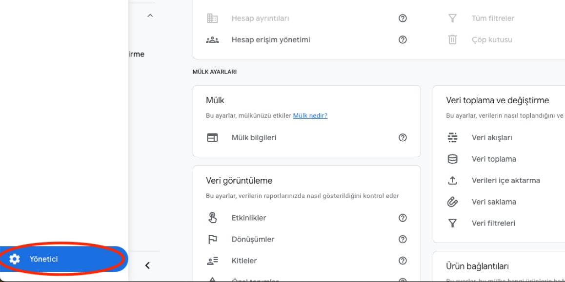Open Veri saklama settings
This screenshot has height=282, width=565.
click(x=494, y=202)
